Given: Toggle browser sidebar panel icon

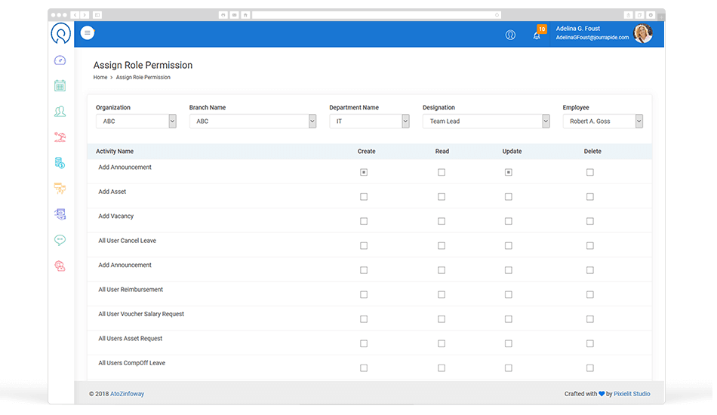Looking at the screenshot, I should [x=97, y=15].
